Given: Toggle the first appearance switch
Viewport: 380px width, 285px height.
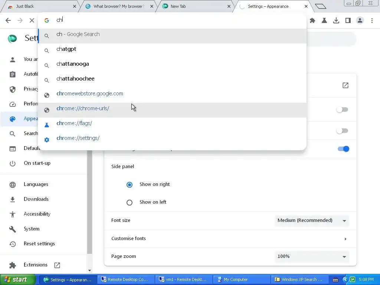Looking at the screenshot, I should (342, 109).
